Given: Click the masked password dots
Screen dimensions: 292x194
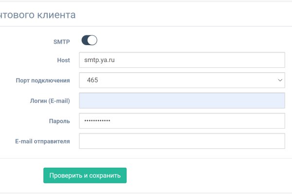Looking at the screenshot, I should coord(97,121).
